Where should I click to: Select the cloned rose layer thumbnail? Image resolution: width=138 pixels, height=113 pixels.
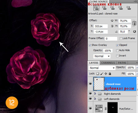99,84
